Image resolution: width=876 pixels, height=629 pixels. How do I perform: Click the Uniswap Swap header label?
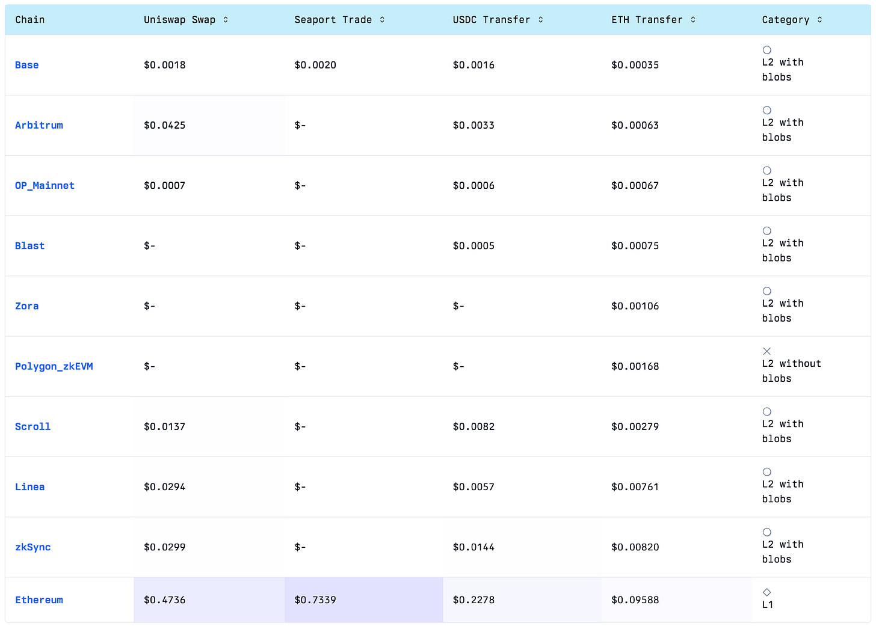pos(180,20)
